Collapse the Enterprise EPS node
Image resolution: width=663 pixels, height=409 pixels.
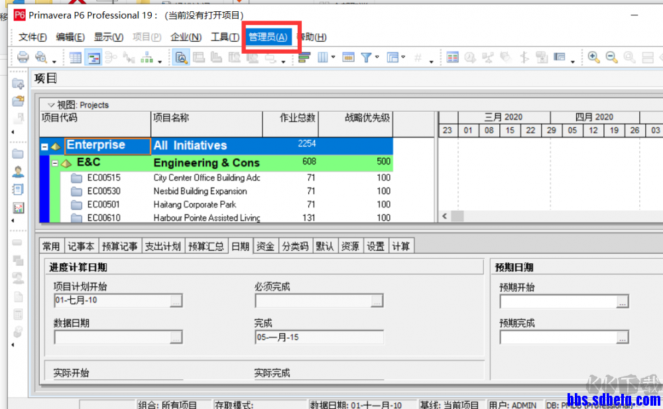click(x=44, y=146)
